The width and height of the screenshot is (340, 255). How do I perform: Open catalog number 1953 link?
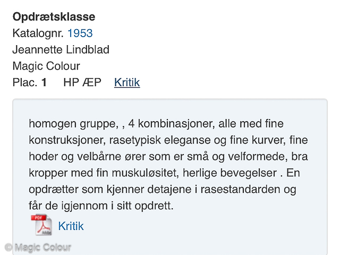click(80, 33)
